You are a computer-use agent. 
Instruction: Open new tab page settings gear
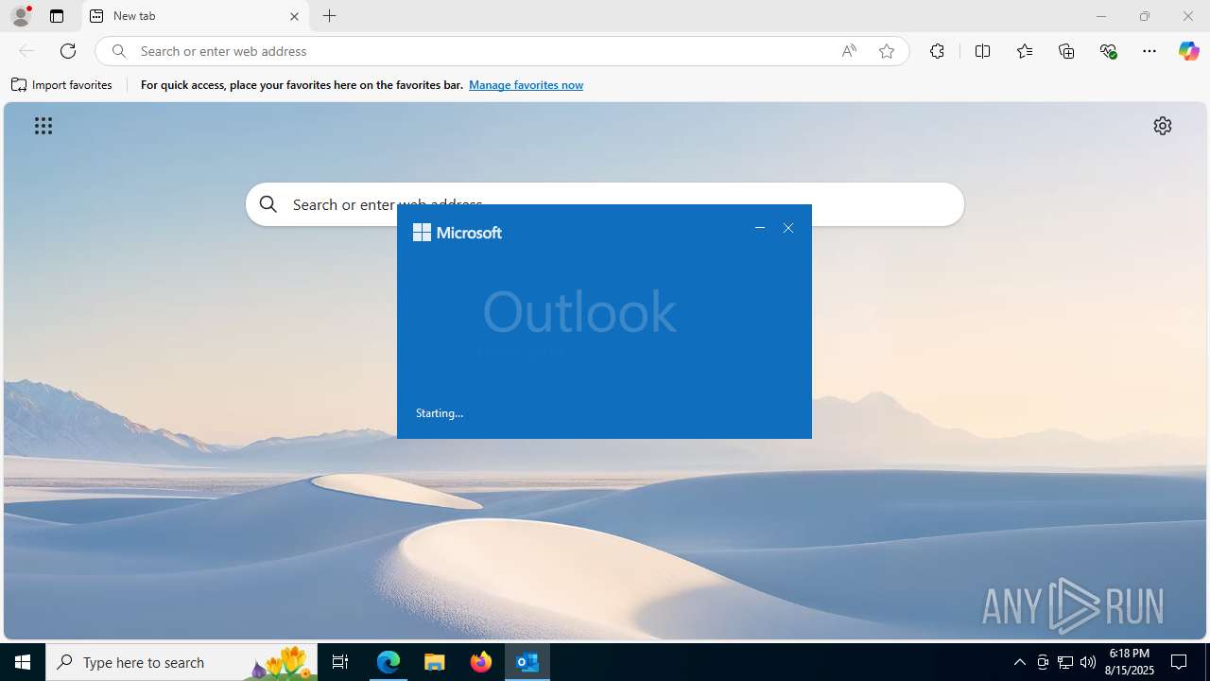coord(1163,126)
